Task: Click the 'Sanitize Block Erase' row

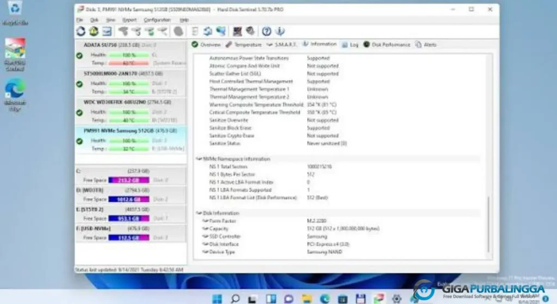Action: tap(337, 128)
